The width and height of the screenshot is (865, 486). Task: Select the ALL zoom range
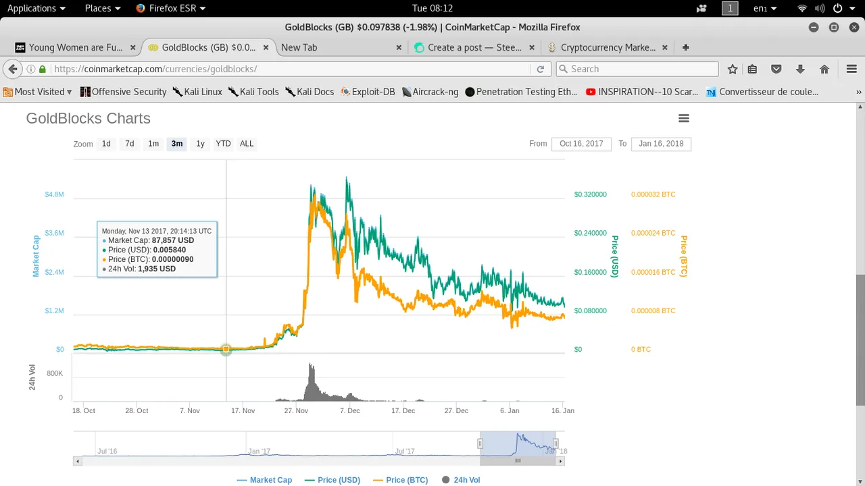pyautogui.click(x=247, y=144)
